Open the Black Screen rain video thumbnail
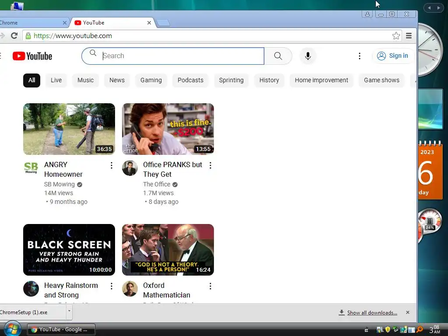This screenshot has width=448, height=336. (x=69, y=250)
